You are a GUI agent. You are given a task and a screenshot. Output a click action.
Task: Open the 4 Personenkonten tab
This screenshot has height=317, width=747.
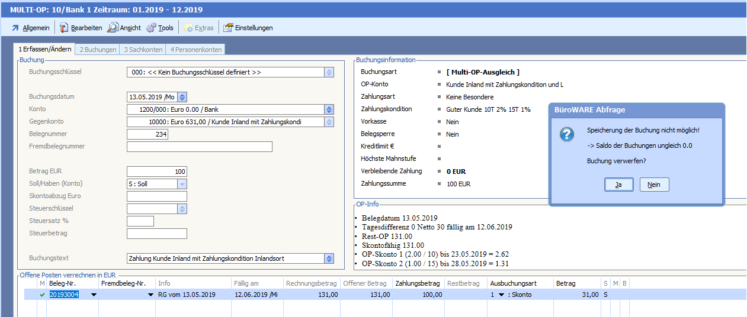194,50
